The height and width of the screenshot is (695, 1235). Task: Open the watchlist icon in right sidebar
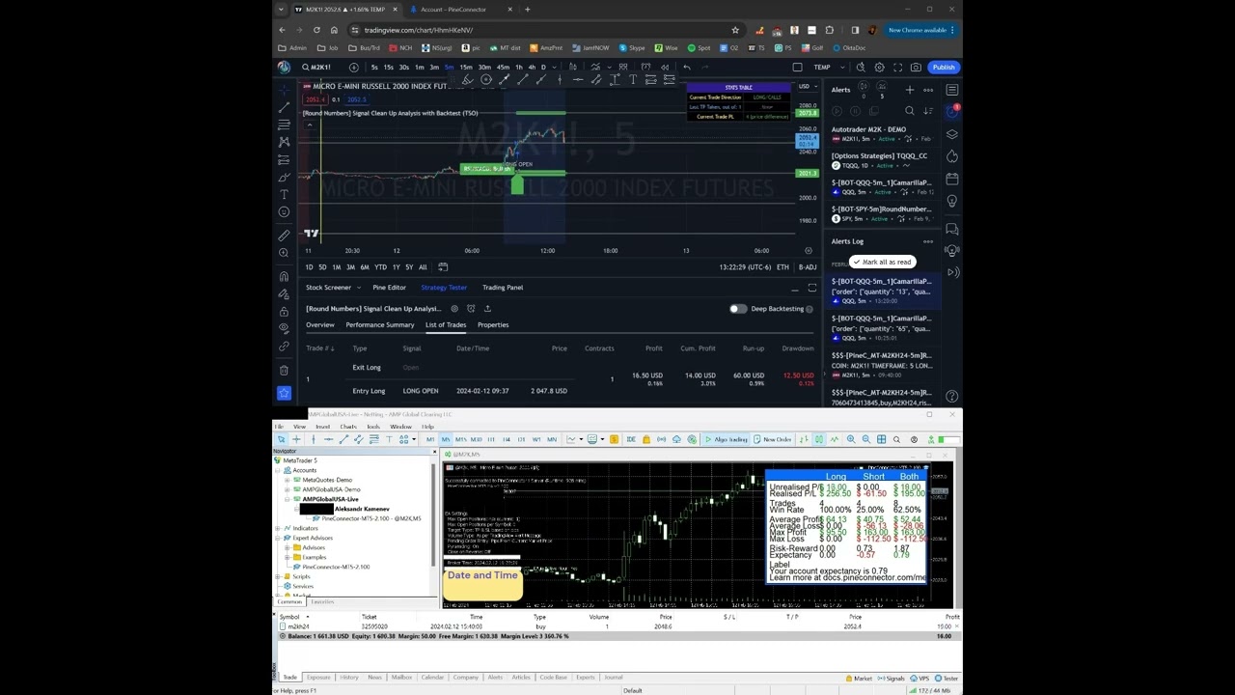[x=952, y=91]
